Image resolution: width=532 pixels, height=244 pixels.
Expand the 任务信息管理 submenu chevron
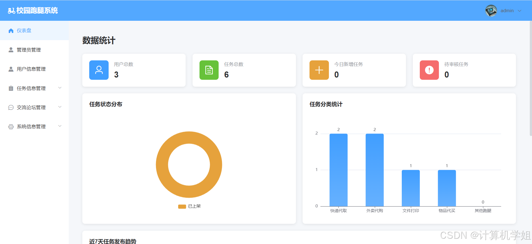[x=60, y=88]
